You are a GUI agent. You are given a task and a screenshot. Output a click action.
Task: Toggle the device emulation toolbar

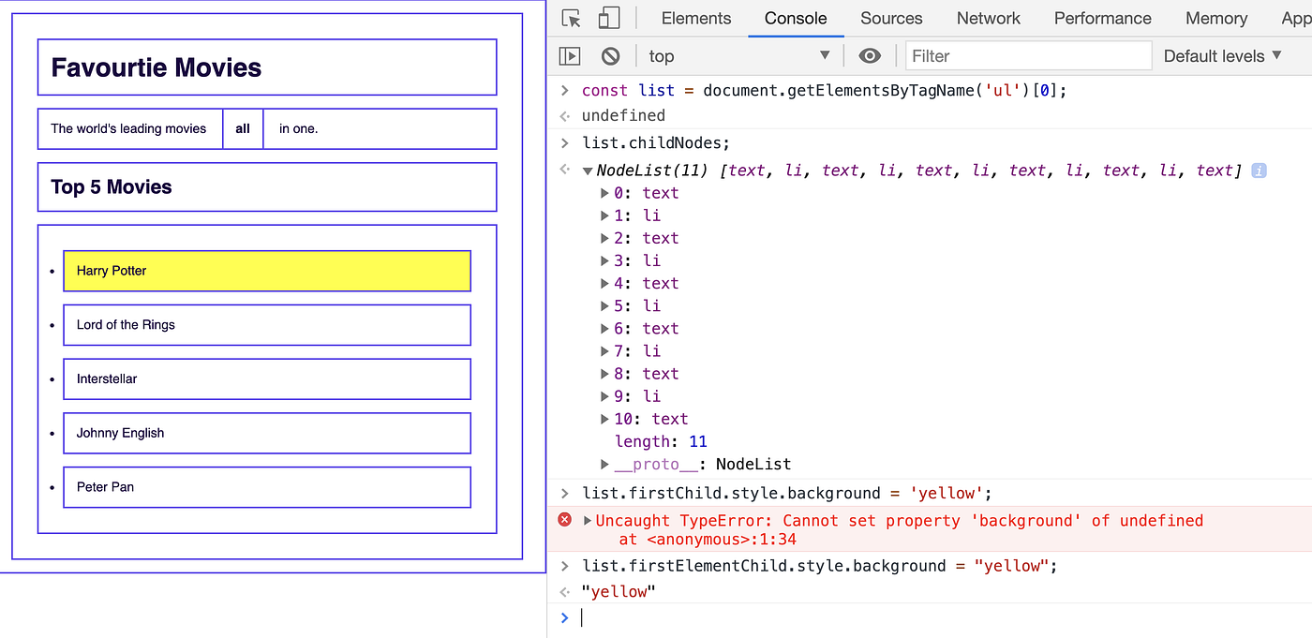point(610,18)
